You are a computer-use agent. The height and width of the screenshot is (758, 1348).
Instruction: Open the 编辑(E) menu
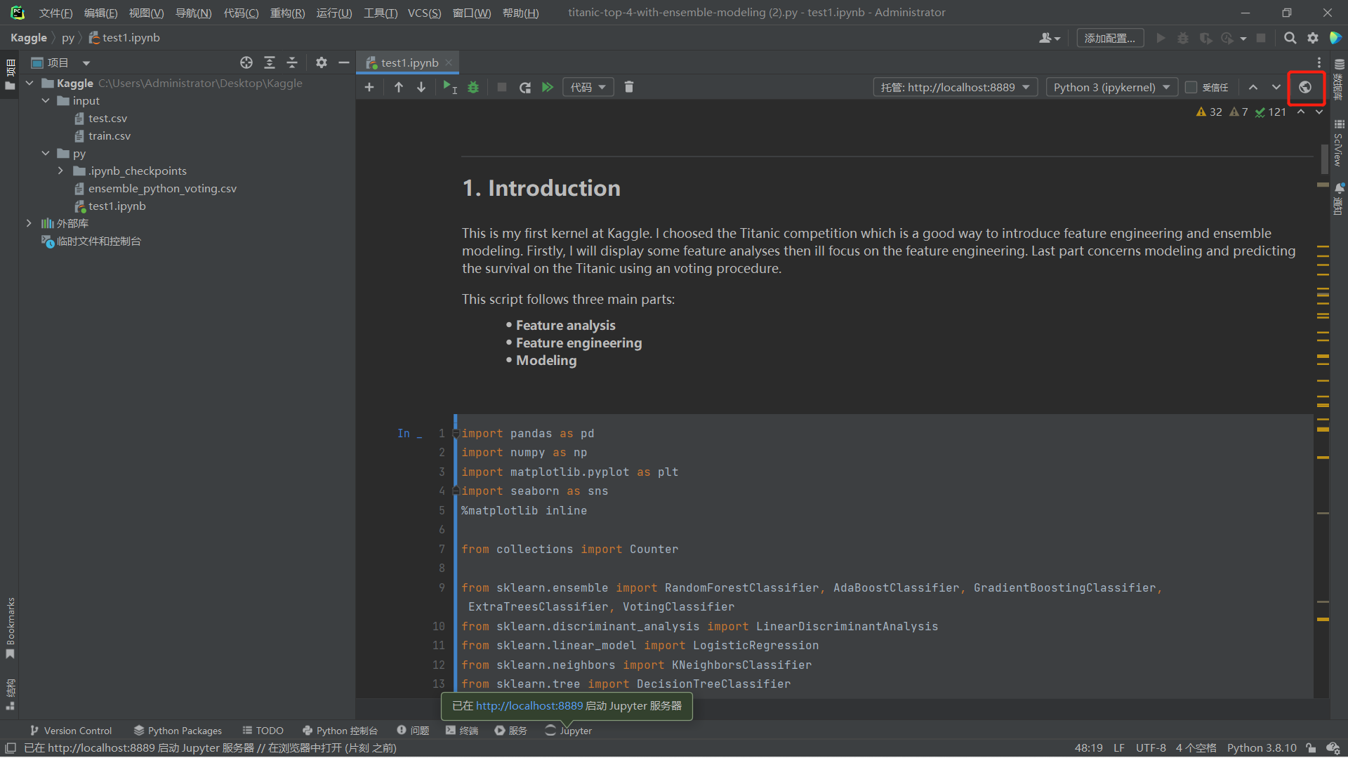100,13
